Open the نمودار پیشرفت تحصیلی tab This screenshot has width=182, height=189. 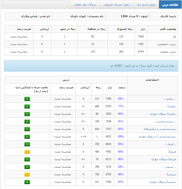pos(116,4)
